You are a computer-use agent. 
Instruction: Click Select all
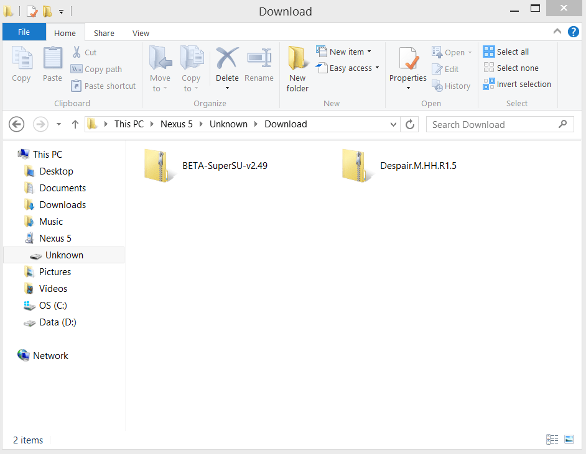point(506,52)
